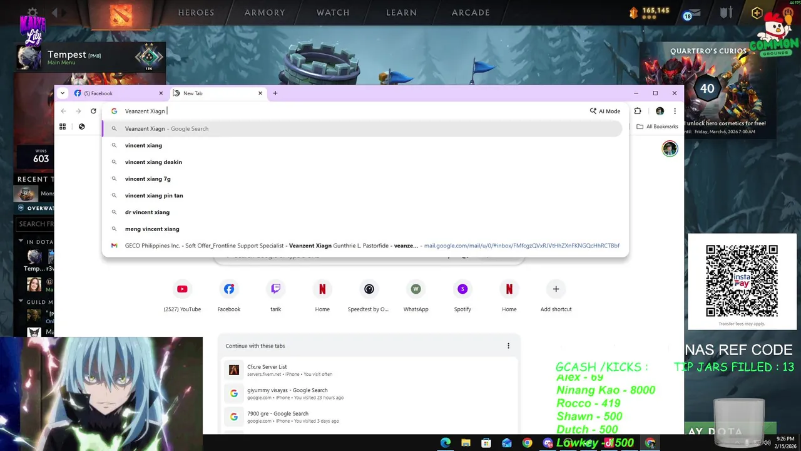Click Chrome forward arrow button
Image resolution: width=801 pixels, height=451 pixels.
(x=78, y=111)
